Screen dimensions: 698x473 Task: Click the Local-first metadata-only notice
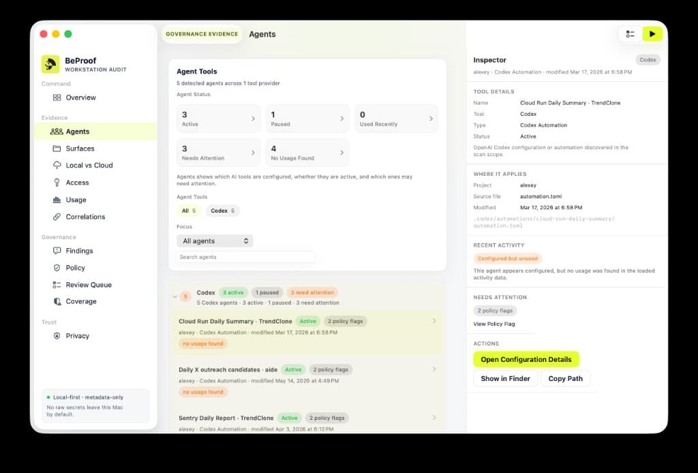95,406
